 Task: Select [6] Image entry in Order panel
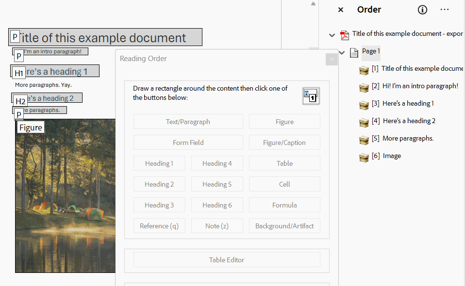click(386, 156)
